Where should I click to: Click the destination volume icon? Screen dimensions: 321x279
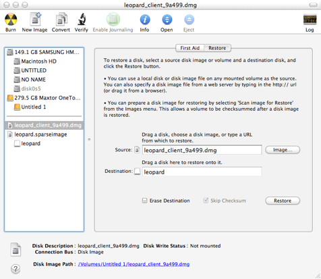pos(138,172)
